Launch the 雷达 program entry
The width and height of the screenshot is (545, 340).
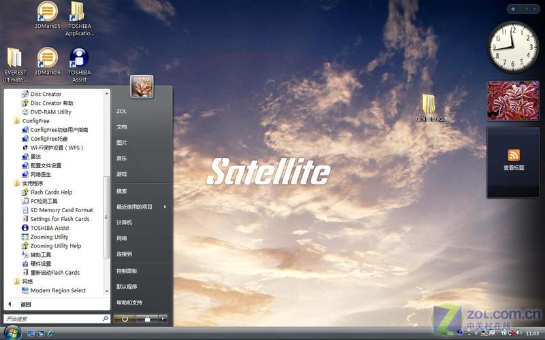point(31,156)
